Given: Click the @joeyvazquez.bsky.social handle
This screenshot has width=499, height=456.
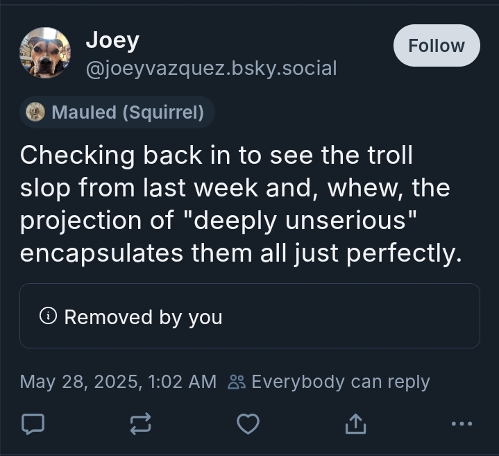Looking at the screenshot, I should point(210,68).
